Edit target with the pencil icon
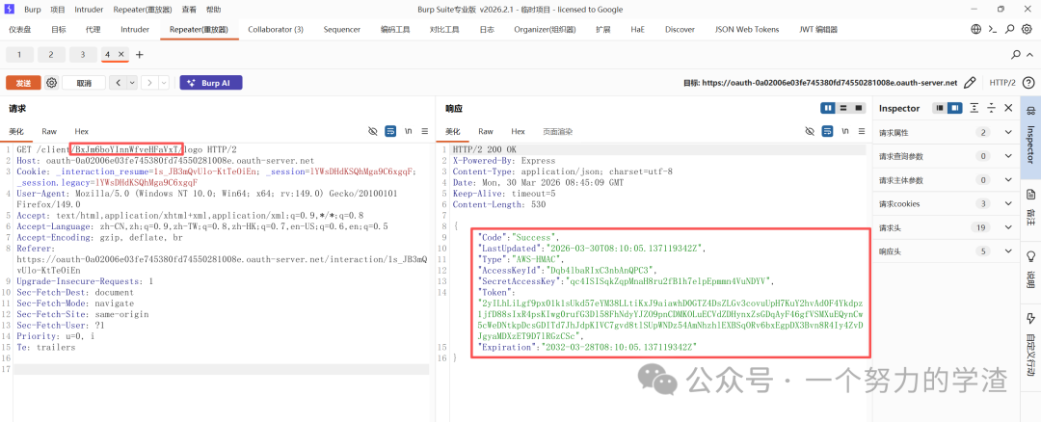The width and height of the screenshot is (1041, 422). pyautogui.click(x=970, y=83)
